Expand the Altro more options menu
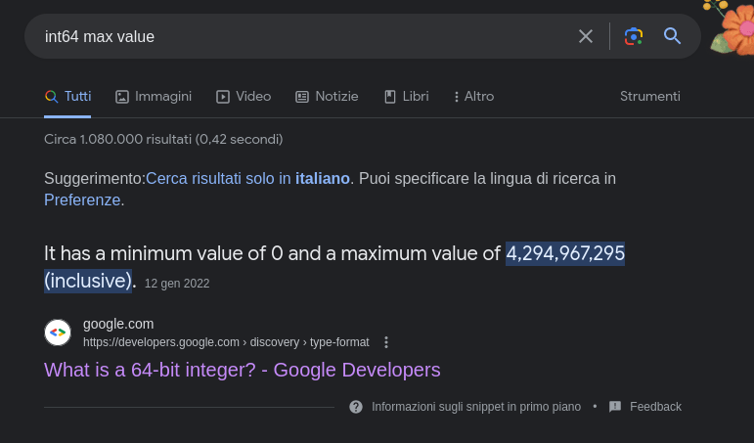Screen dimensions: 754x443 473,96
